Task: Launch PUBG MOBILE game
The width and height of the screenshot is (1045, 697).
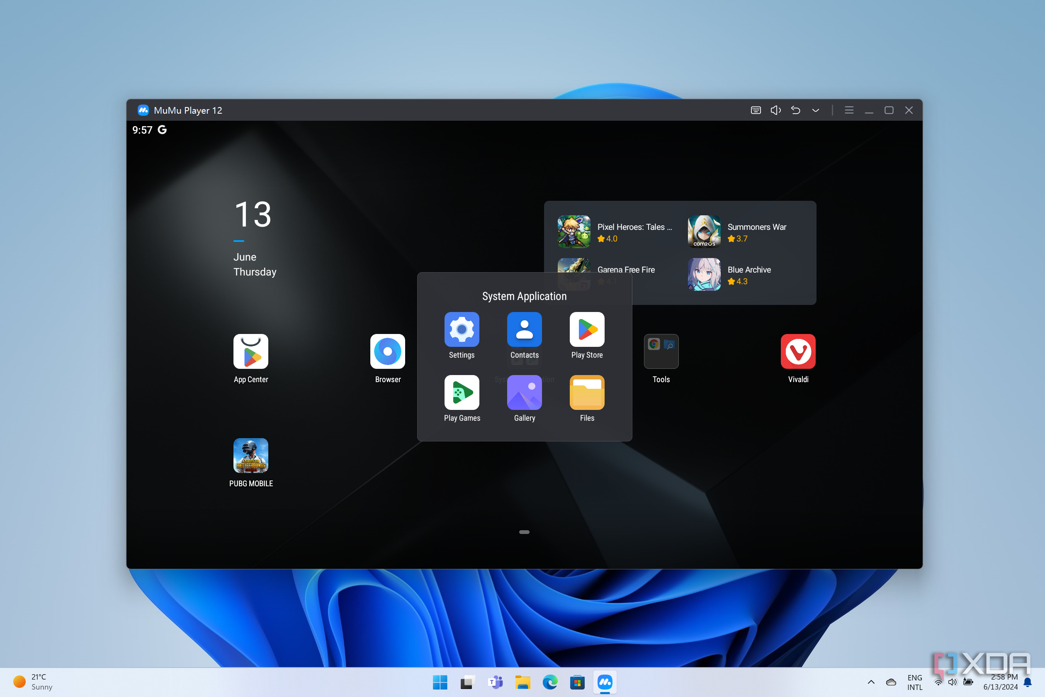Action: click(250, 456)
